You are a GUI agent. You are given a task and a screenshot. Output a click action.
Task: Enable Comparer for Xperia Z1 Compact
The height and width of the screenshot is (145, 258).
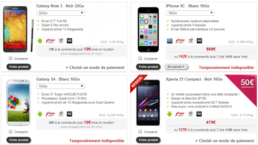[x=140, y=132]
